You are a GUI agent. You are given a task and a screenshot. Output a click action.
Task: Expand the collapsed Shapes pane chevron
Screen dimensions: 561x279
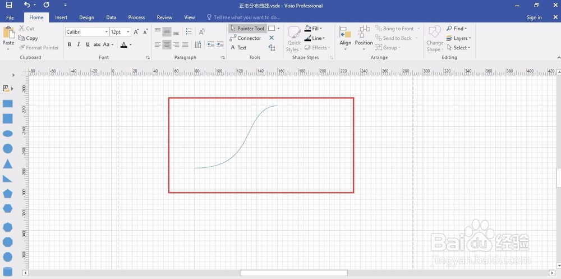13,75
